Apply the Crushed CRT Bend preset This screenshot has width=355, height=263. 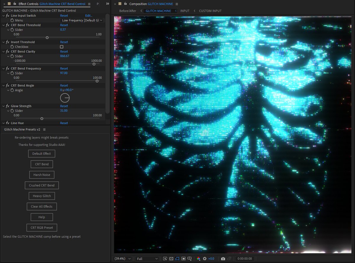(x=42, y=185)
